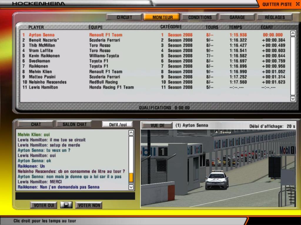Screen dimensions: 301x225
Task: Switch to the Moniteur tab
Action: coord(162,17)
